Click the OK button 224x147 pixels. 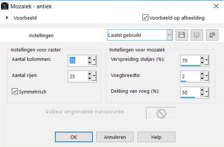(74, 137)
